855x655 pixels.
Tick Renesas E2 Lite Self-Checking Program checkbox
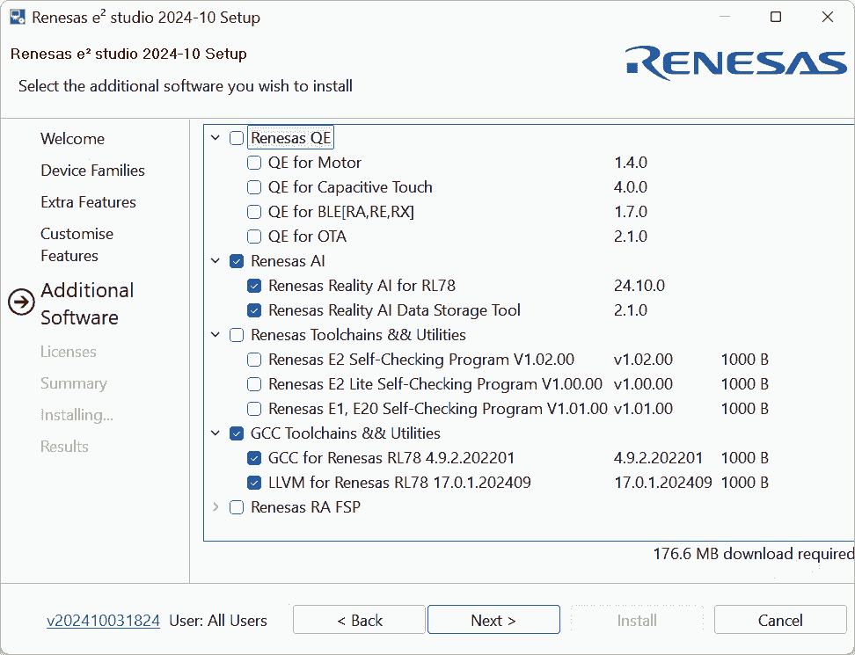coord(254,384)
